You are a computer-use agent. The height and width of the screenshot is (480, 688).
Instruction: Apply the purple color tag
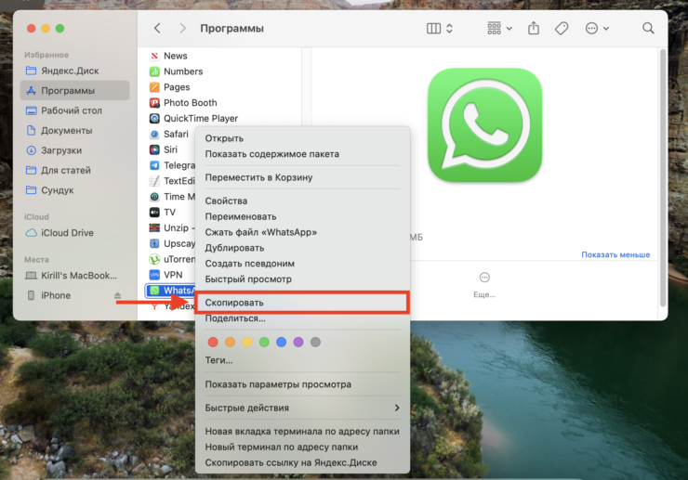[298, 342]
